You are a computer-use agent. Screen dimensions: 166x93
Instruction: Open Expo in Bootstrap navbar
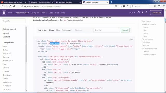(57, 13)
